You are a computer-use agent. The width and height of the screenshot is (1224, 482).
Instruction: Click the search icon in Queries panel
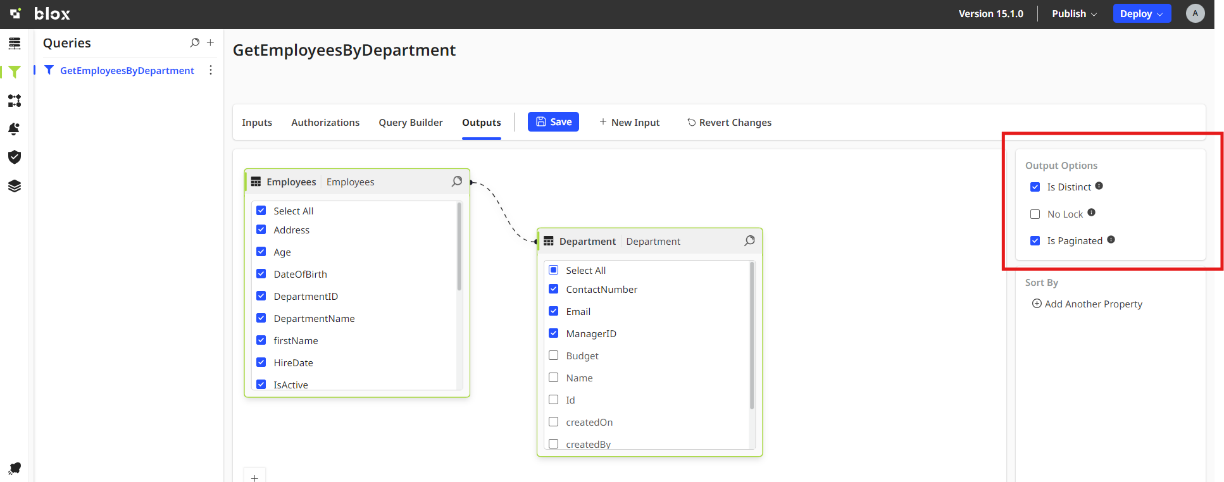[x=194, y=43]
